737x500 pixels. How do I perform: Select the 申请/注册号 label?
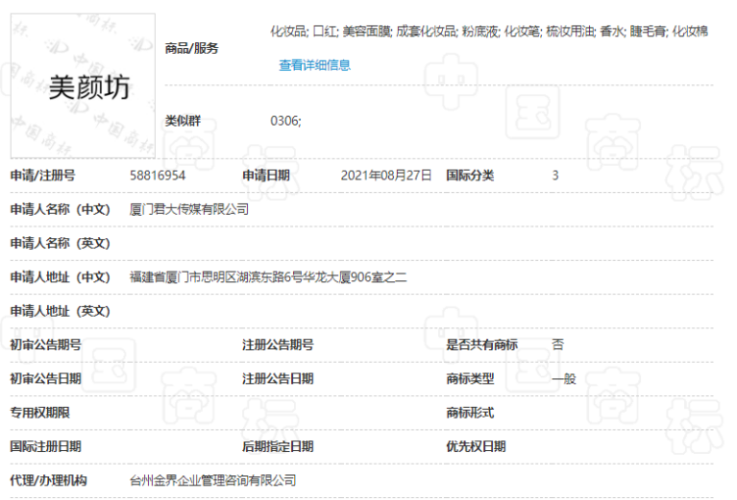[42, 176]
